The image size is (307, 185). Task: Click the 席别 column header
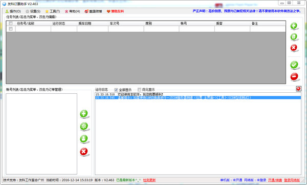click(161, 24)
